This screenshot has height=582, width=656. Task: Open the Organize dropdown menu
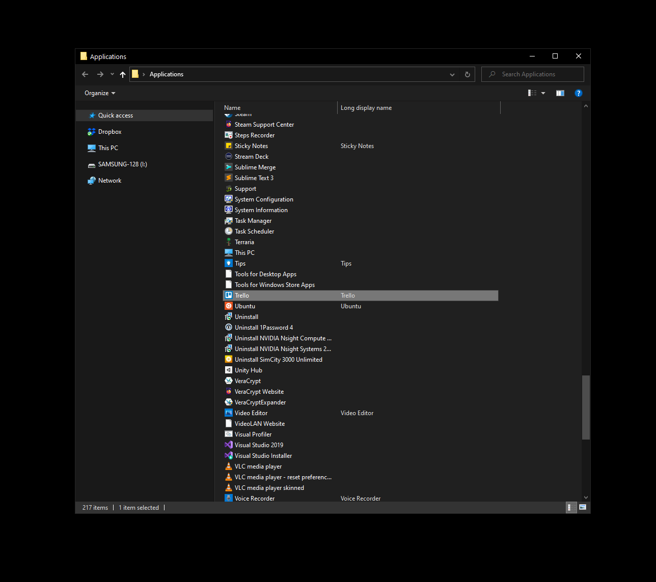click(100, 93)
